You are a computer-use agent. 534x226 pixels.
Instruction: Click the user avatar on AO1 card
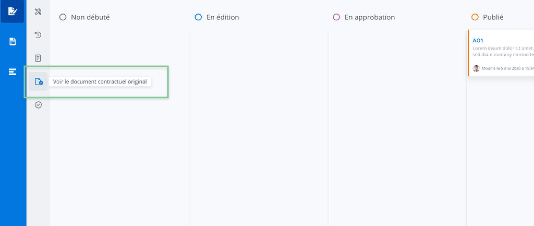pos(476,68)
